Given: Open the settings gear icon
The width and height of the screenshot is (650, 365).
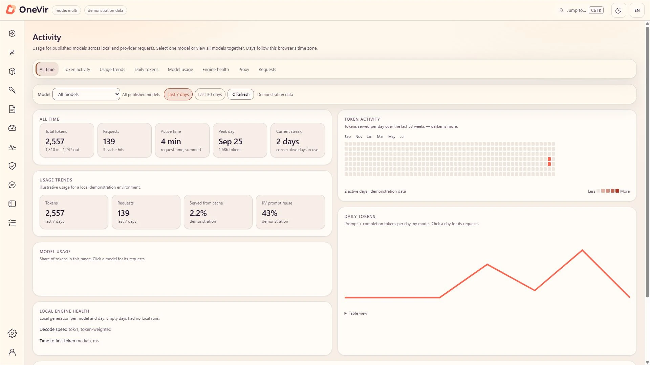Looking at the screenshot, I should [x=12, y=333].
